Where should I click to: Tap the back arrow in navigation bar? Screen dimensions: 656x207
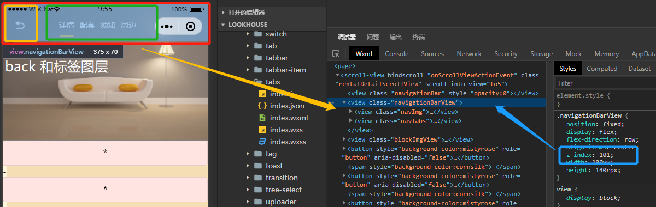tap(20, 25)
